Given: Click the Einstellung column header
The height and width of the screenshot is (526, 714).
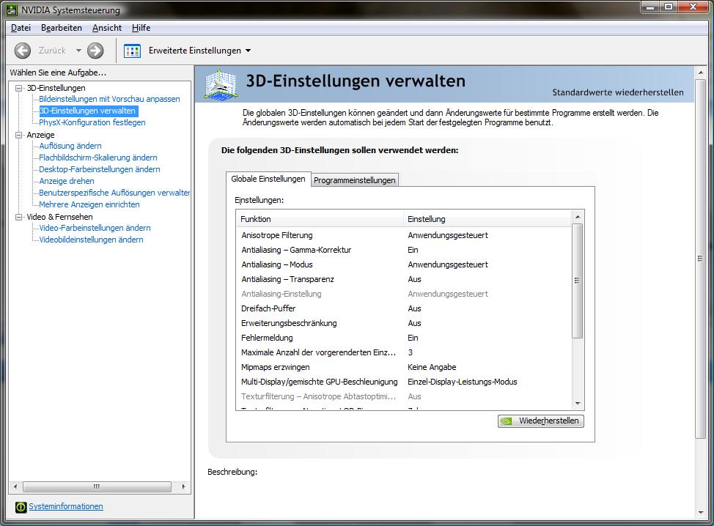Looking at the screenshot, I should coord(487,219).
